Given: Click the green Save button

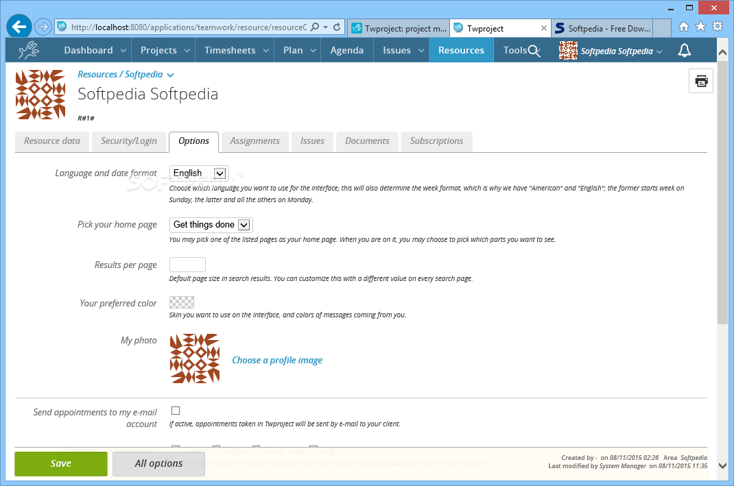Looking at the screenshot, I should click(61, 463).
